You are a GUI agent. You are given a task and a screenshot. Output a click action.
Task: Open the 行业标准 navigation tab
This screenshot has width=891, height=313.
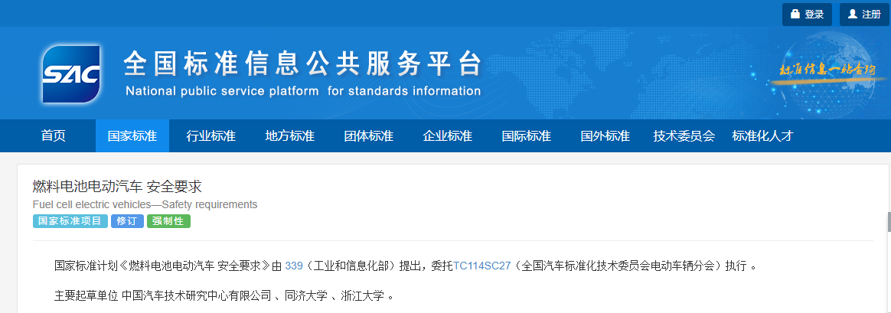tap(211, 136)
